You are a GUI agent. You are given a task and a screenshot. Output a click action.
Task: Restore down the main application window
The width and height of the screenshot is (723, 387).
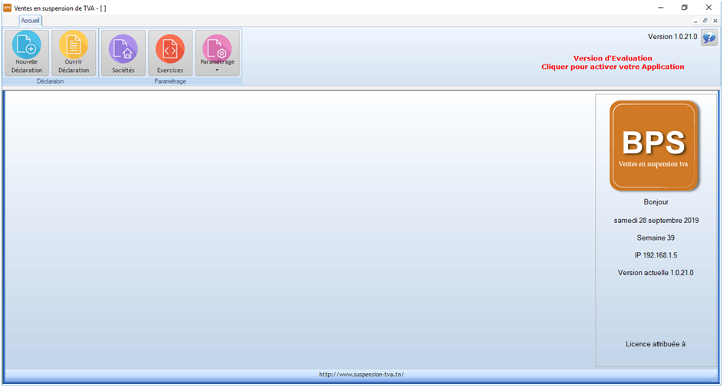685,8
